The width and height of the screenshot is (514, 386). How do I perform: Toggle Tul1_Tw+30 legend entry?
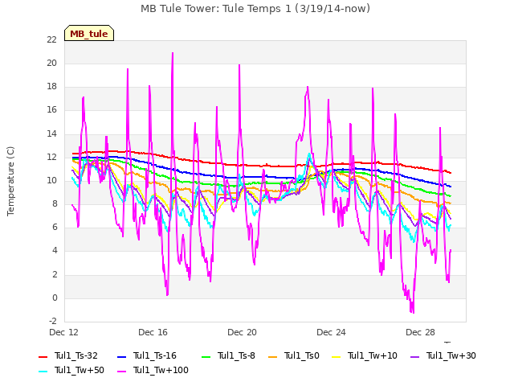[443, 355]
